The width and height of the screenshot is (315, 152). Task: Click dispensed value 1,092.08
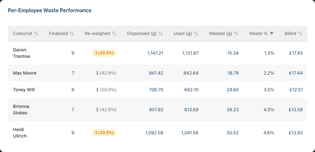154,133
